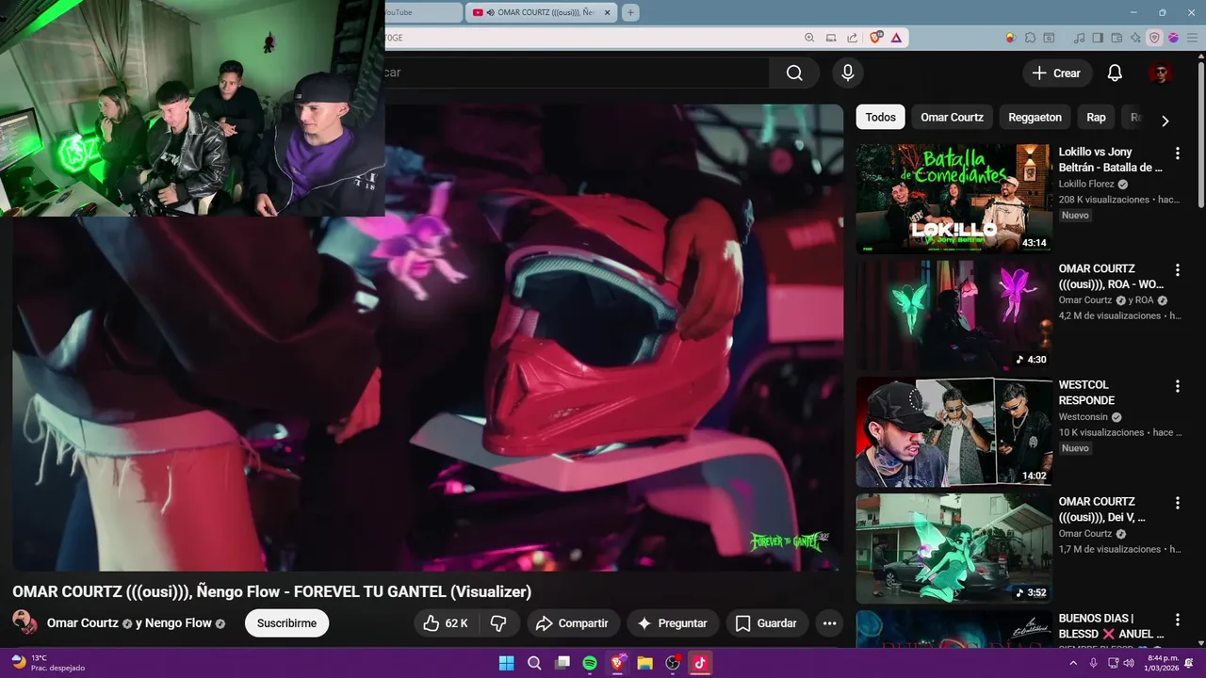This screenshot has width=1206, height=678.
Task: Open the account avatar menu
Action: click(1160, 73)
